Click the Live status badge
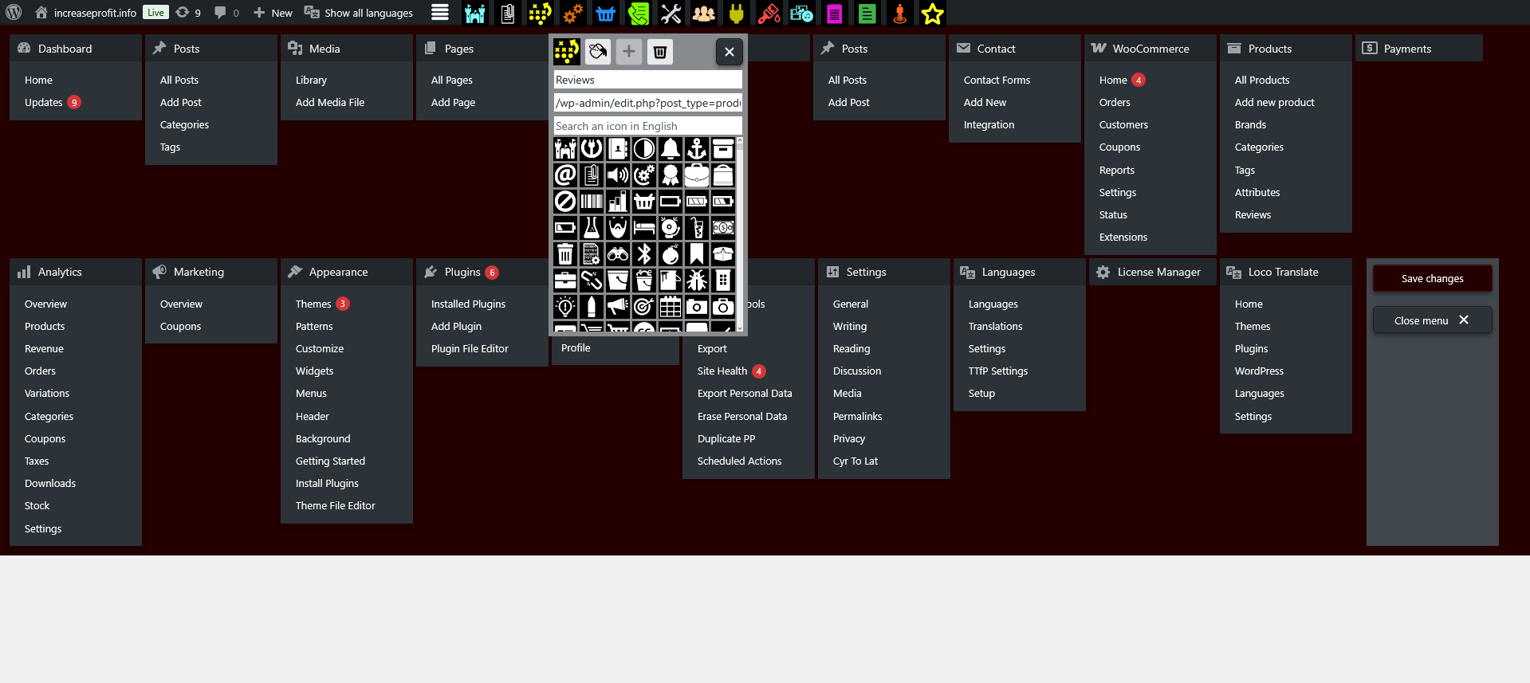Image resolution: width=1530 pixels, height=683 pixels. tap(155, 13)
